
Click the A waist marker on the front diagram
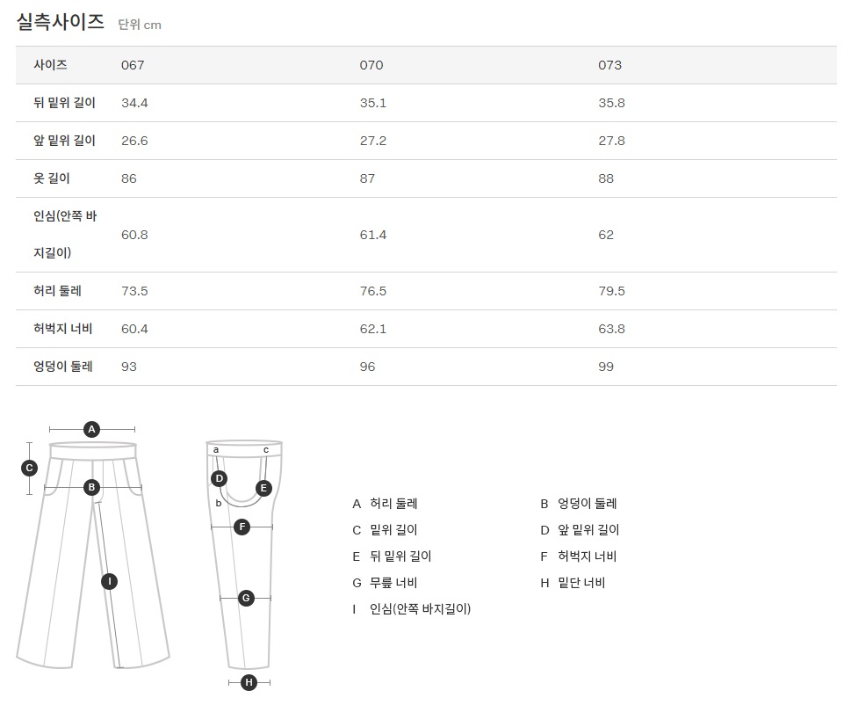[x=91, y=429]
